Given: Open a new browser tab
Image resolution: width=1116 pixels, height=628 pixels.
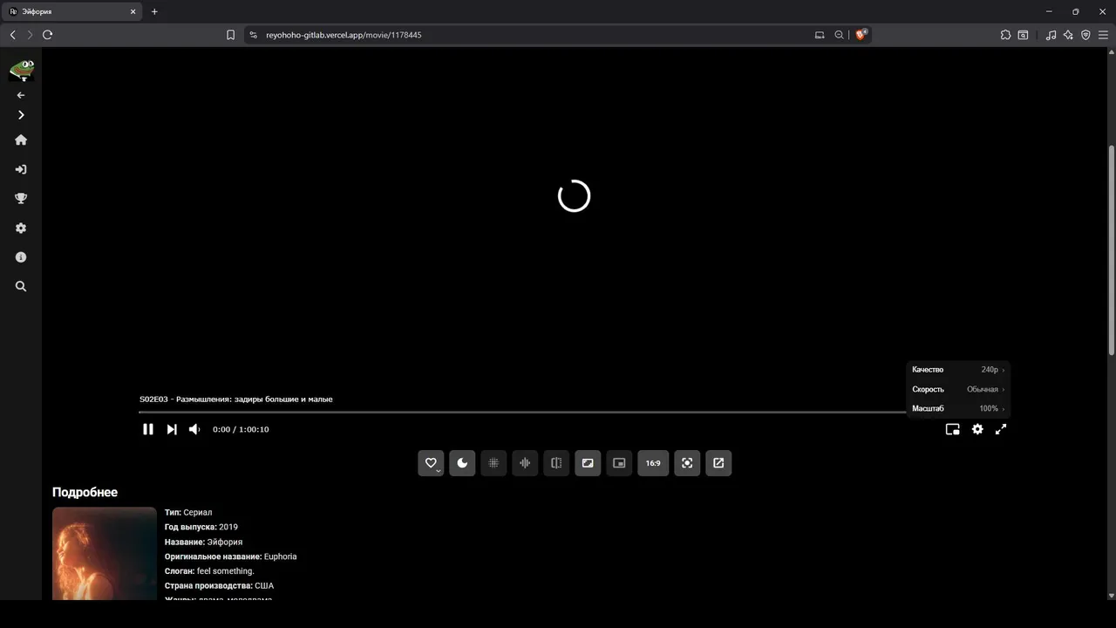Looking at the screenshot, I should (x=154, y=11).
